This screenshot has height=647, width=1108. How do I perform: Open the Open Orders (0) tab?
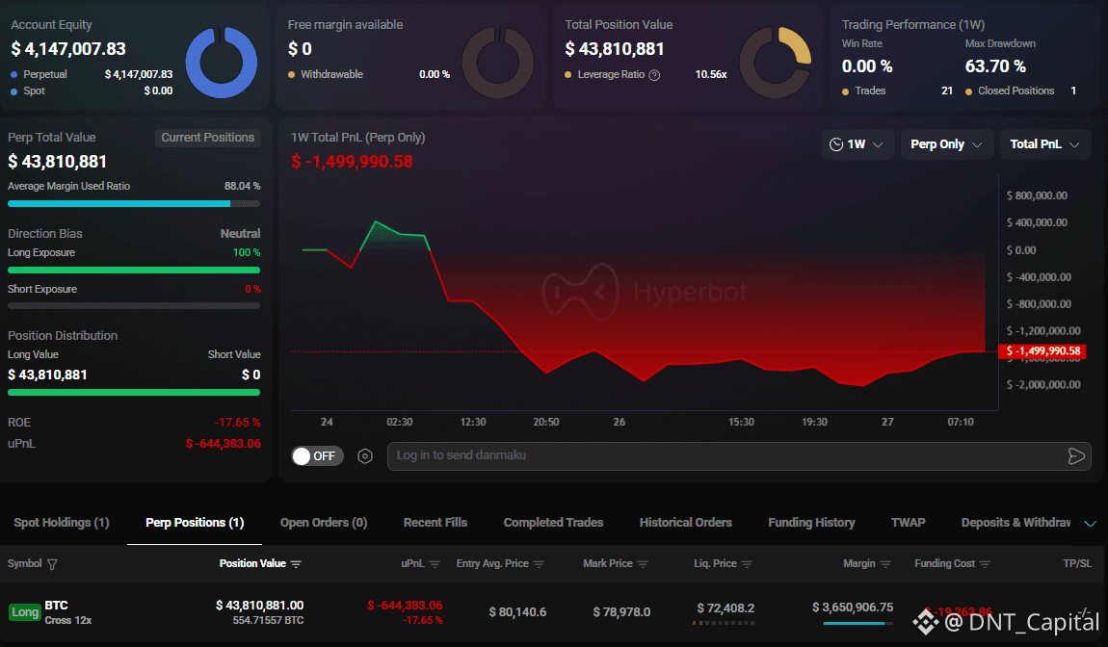coord(324,523)
